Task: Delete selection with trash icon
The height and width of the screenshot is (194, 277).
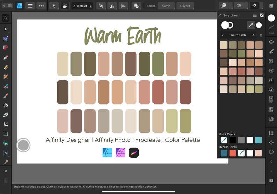Action: (x=6, y=181)
